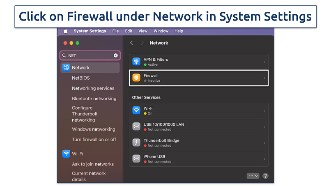This screenshot has height=186, width=331.
Task: Open the View menu
Action: click(143, 31)
